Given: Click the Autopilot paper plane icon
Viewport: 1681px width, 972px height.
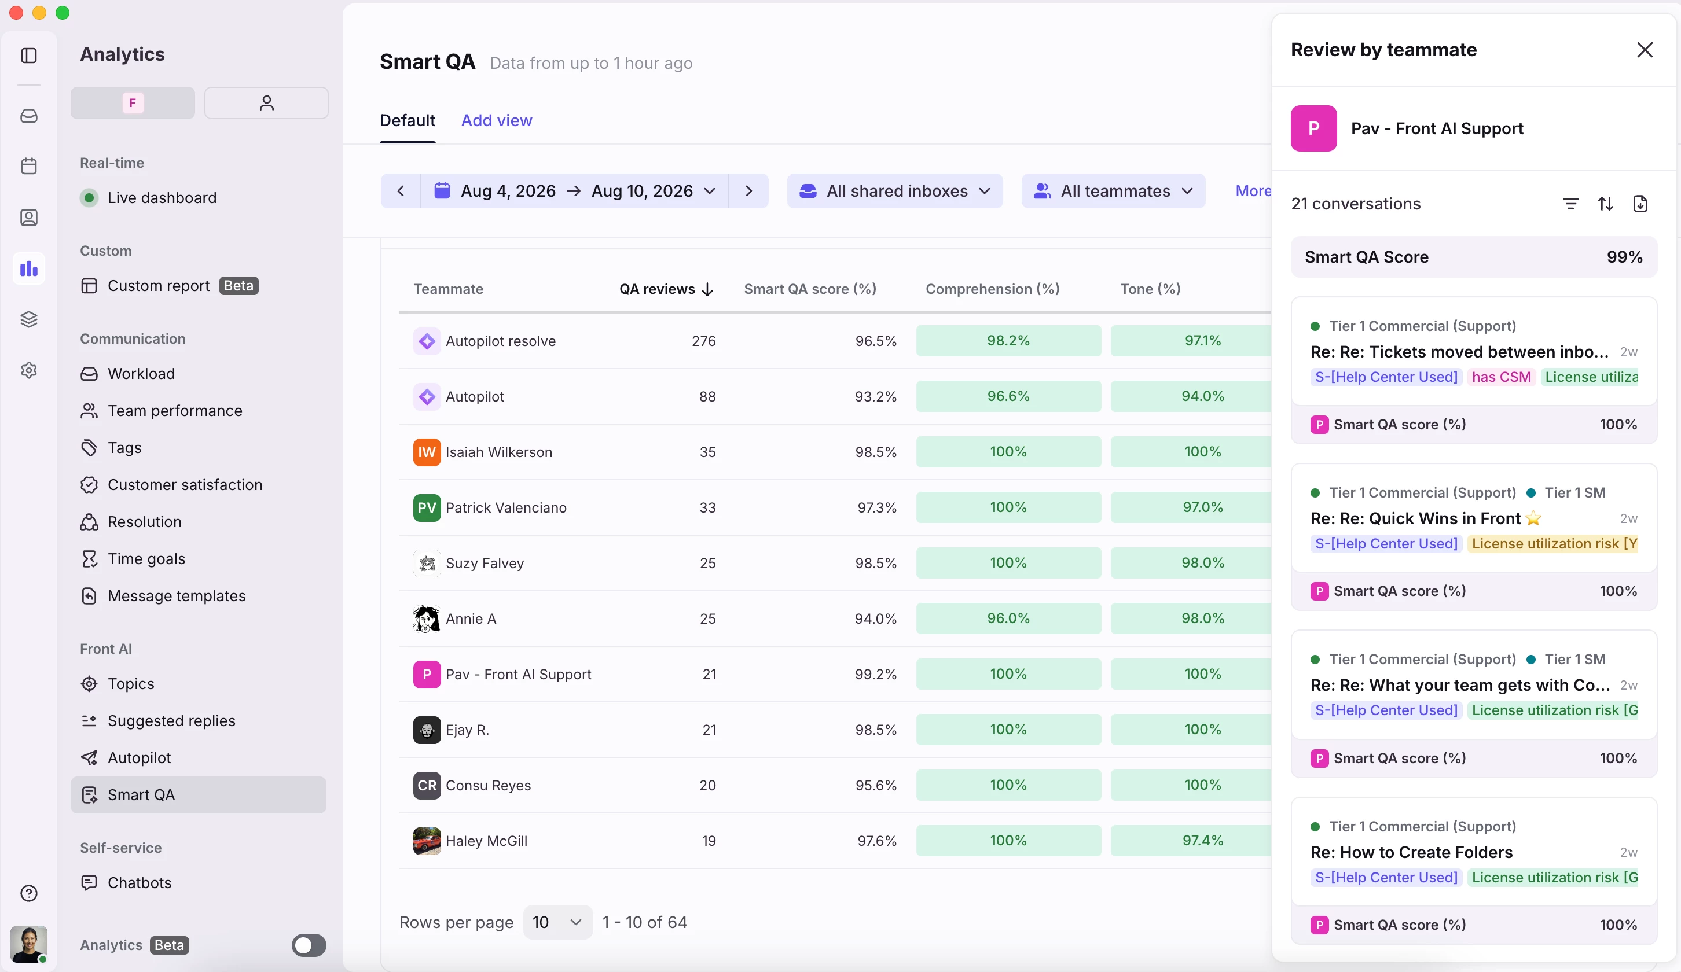Looking at the screenshot, I should (89, 758).
